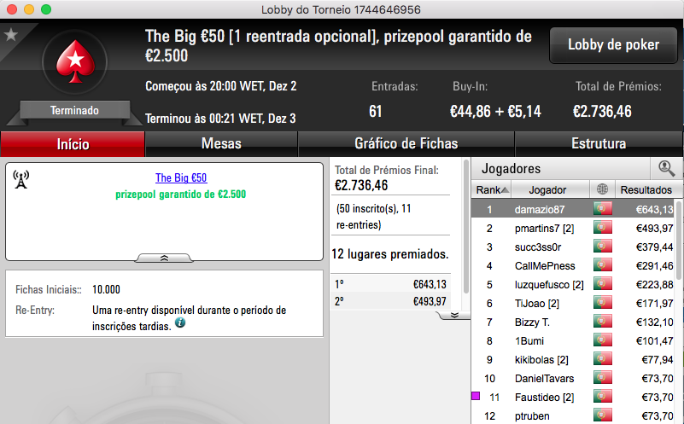This screenshot has height=424, width=684.
Task: Select player DanielTavars row
Action: 573,378
